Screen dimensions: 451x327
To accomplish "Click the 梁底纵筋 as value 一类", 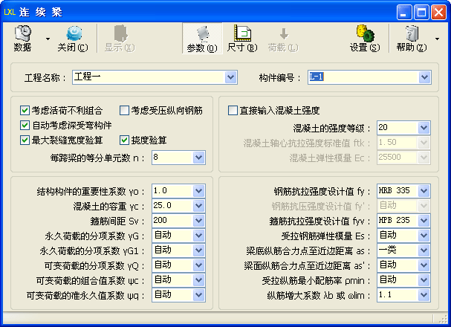I will tap(387, 250).
